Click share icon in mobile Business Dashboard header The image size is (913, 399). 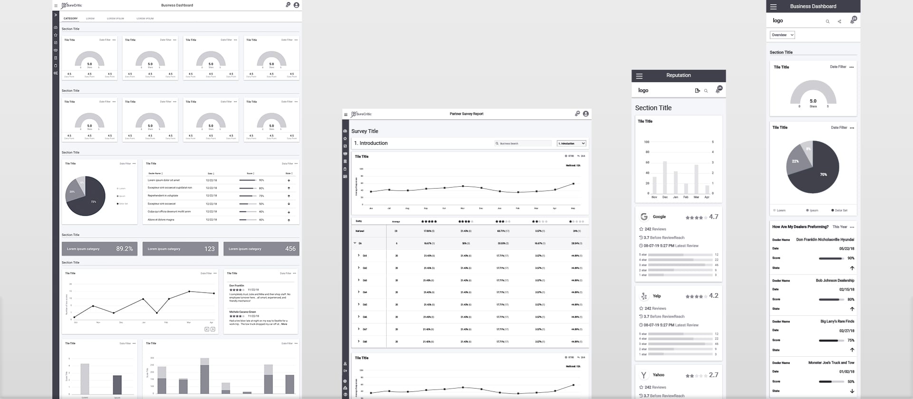[839, 21]
